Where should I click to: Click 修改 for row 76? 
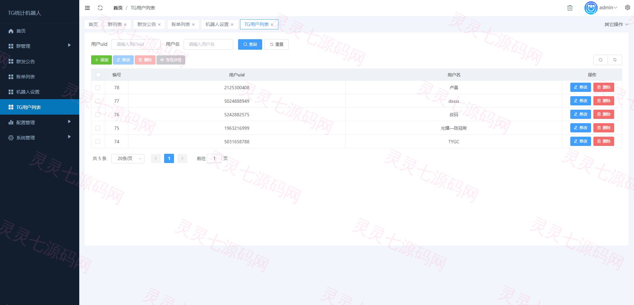[x=581, y=114]
